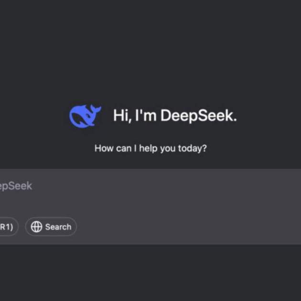Click the message box area right of Search button
Viewport: 301px width, 301px height.
pyautogui.click(x=191, y=227)
